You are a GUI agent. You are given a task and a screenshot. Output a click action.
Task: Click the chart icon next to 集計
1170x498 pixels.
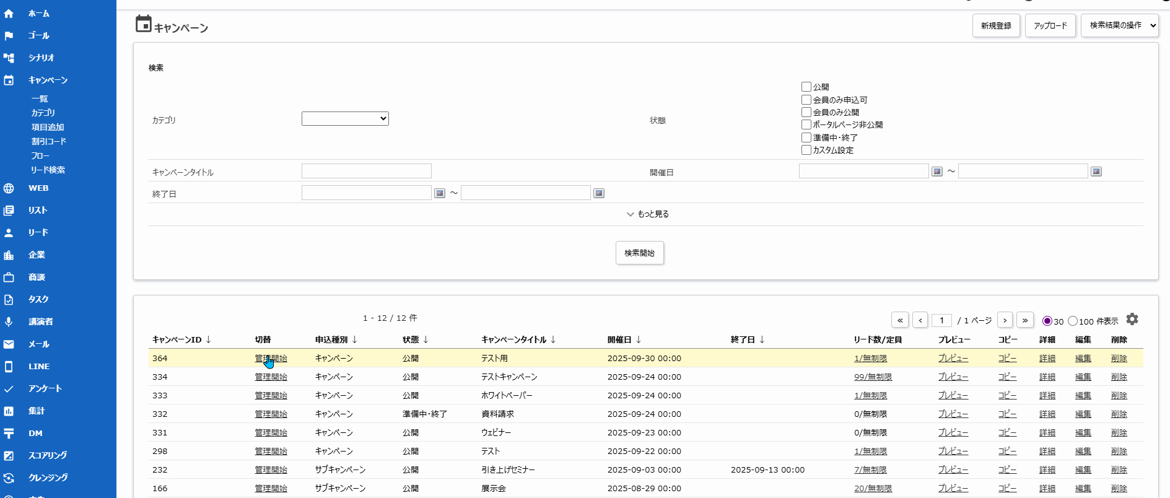click(x=9, y=411)
